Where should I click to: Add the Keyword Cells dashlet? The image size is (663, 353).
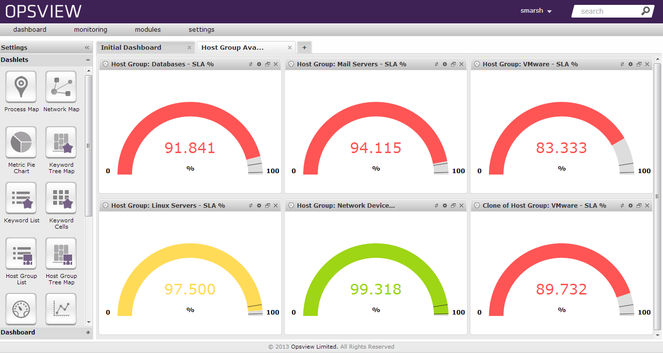tap(61, 198)
